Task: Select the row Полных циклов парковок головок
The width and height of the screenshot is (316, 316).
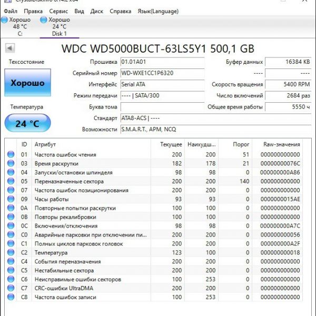Action: [x=154, y=244]
